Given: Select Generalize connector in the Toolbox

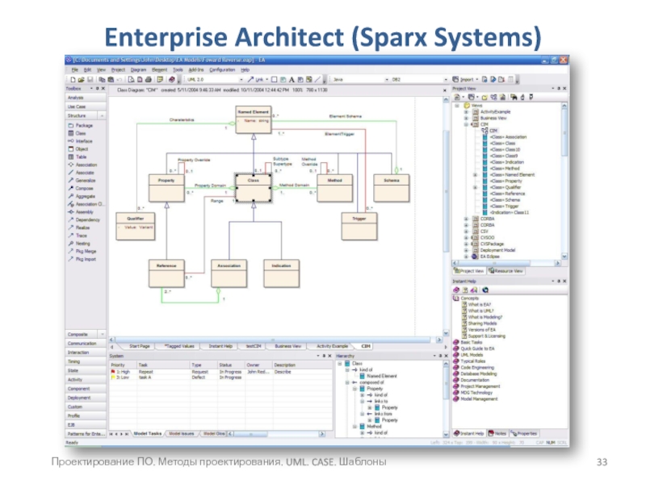Looking at the screenshot, I should (82, 180).
